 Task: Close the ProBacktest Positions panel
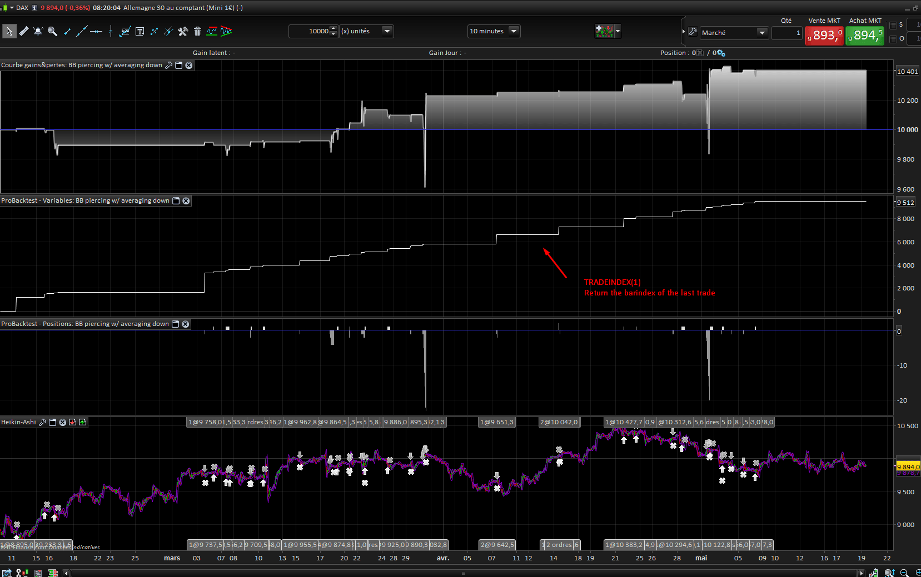(x=186, y=324)
